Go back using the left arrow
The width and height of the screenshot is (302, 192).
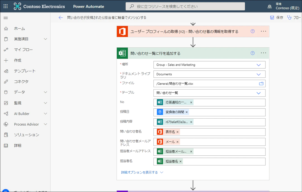[60, 18]
